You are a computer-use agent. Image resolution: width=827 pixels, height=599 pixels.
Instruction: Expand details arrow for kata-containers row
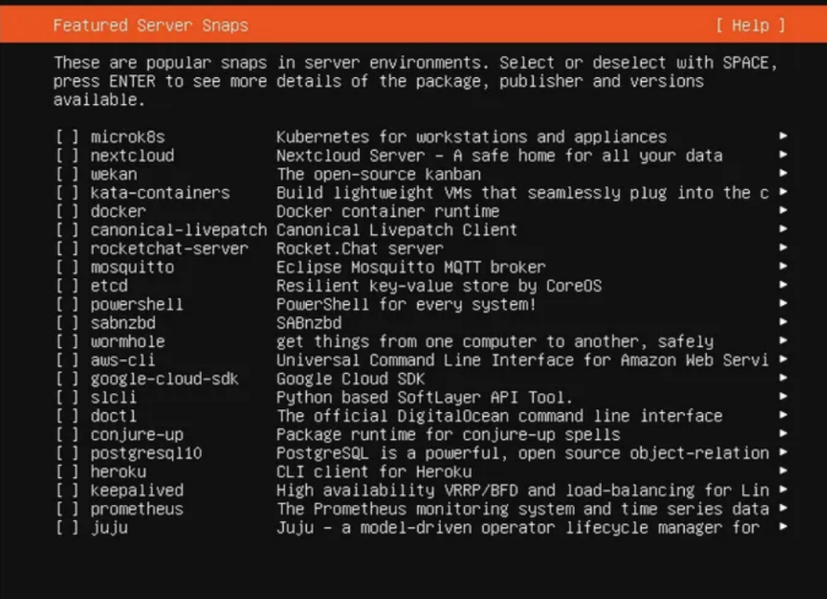(x=783, y=193)
